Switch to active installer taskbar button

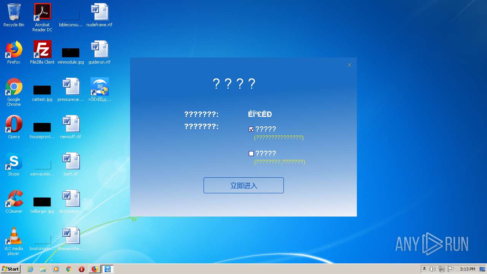click(x=108, y=269)
